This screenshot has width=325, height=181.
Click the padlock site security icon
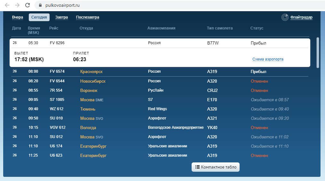[x=40, y=5]
